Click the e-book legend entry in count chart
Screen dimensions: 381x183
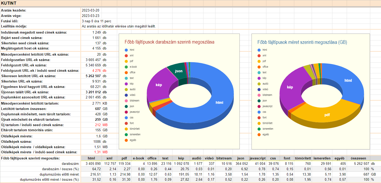tap(133, 67)
